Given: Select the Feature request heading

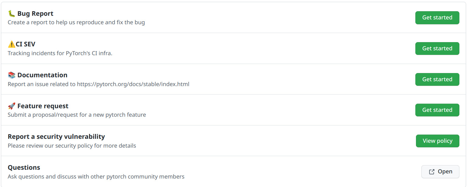Looking at the screenshot, I should click(x=43, y=106).
